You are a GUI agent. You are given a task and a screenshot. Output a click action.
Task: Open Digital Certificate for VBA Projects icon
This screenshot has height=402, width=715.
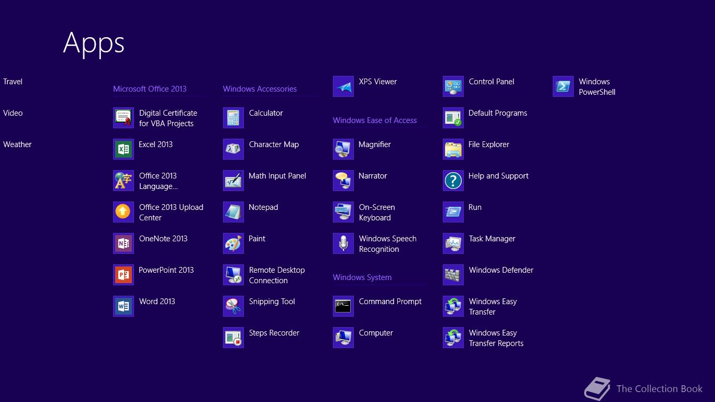pos(124,118)
